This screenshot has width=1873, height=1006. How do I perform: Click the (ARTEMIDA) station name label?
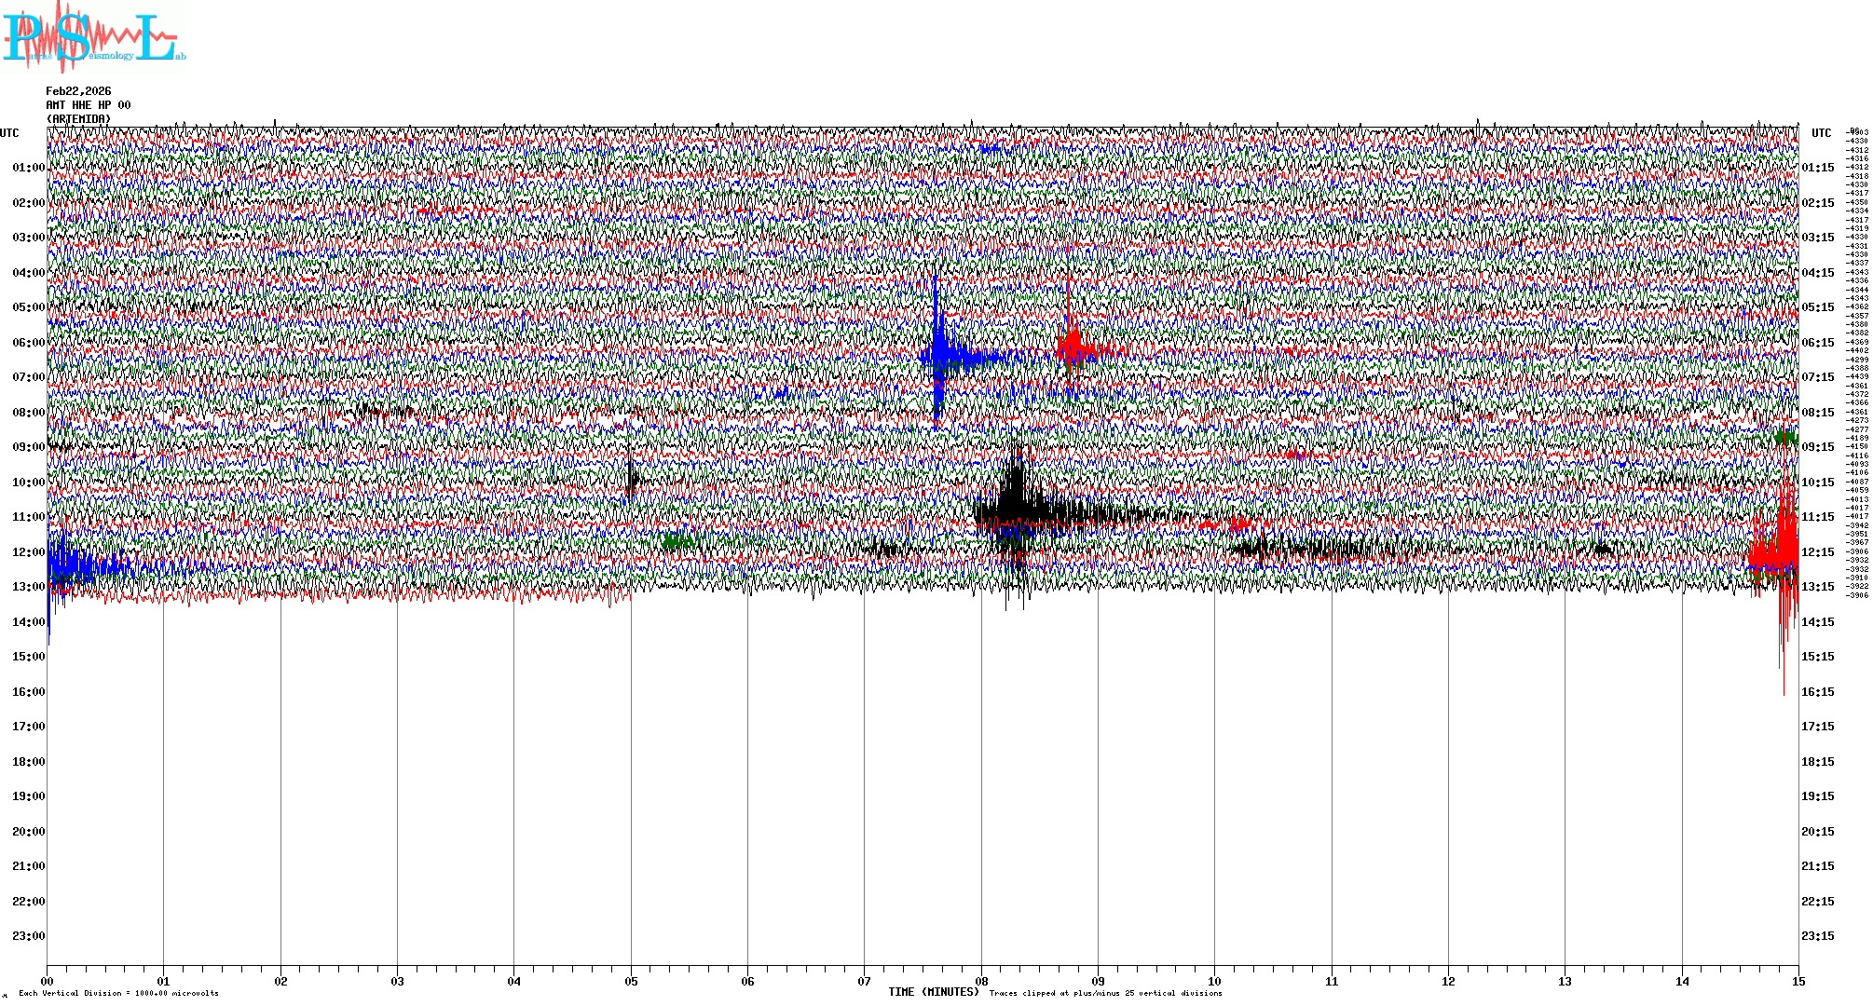[x=78, y=119]
